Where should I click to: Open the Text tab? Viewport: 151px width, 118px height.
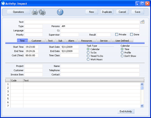point(50,41)
